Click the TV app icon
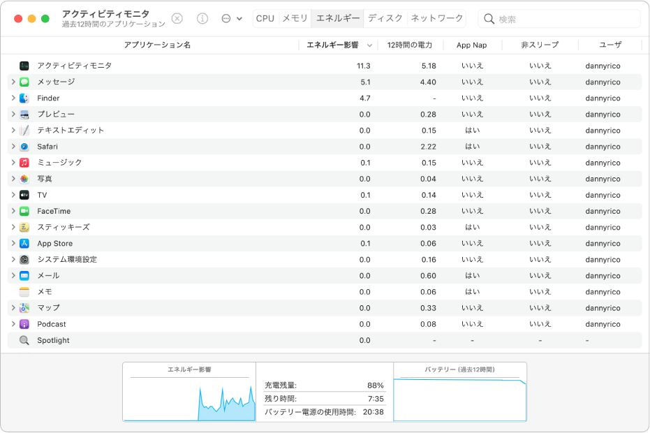The image size is (650, 433). click(24, 195)
